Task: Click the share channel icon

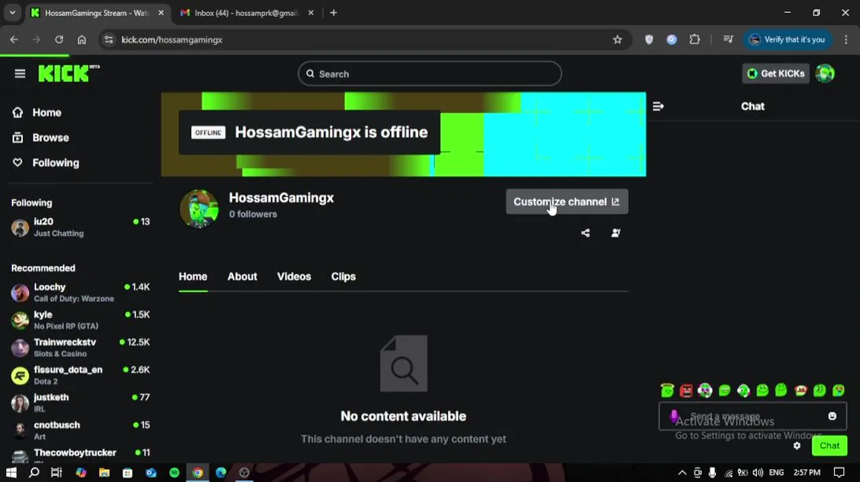Action: [585, 233]
